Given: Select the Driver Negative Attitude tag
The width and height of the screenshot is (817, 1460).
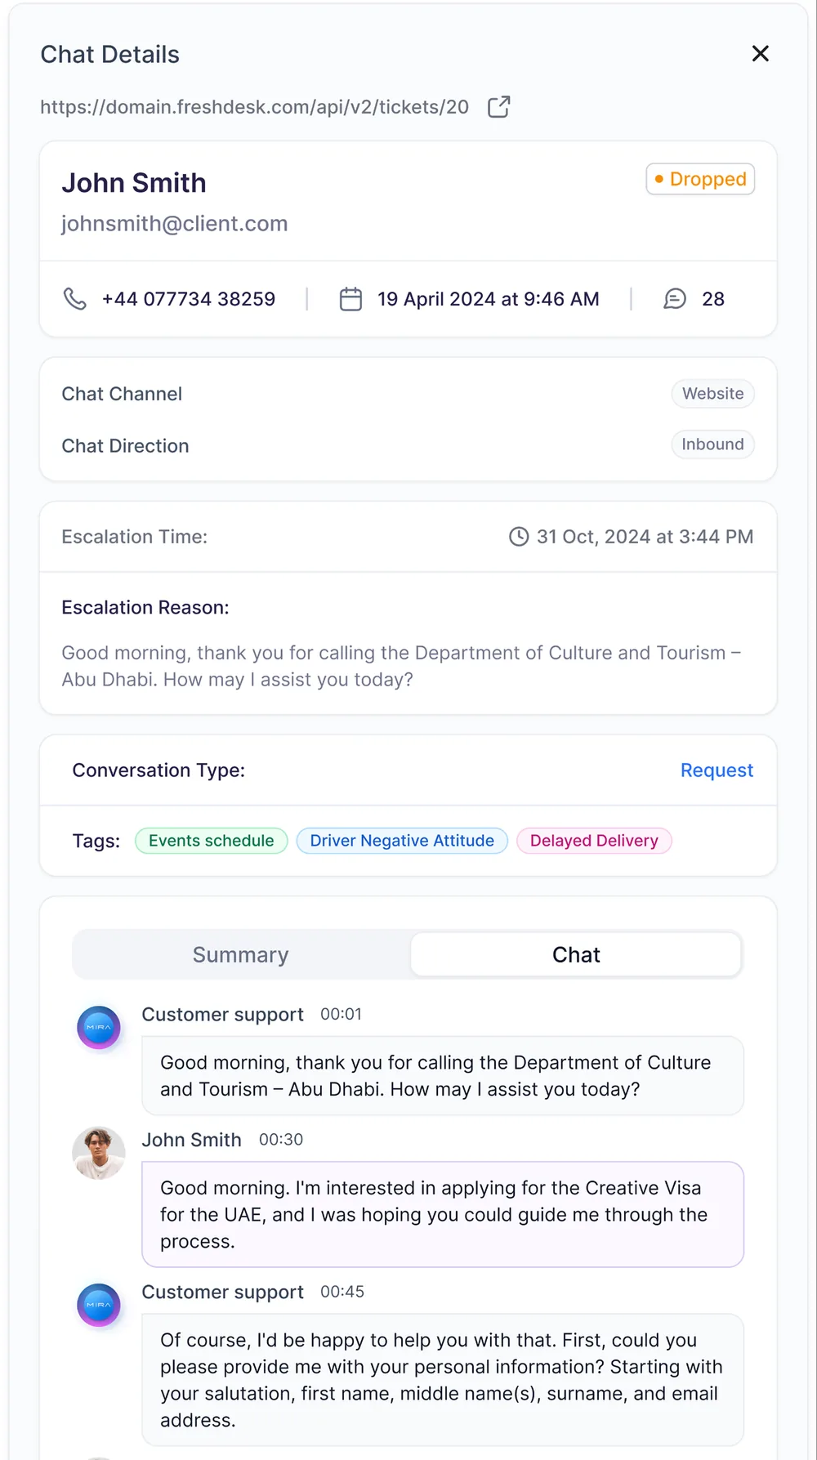Looking at the screenshot, I should 402,841.
